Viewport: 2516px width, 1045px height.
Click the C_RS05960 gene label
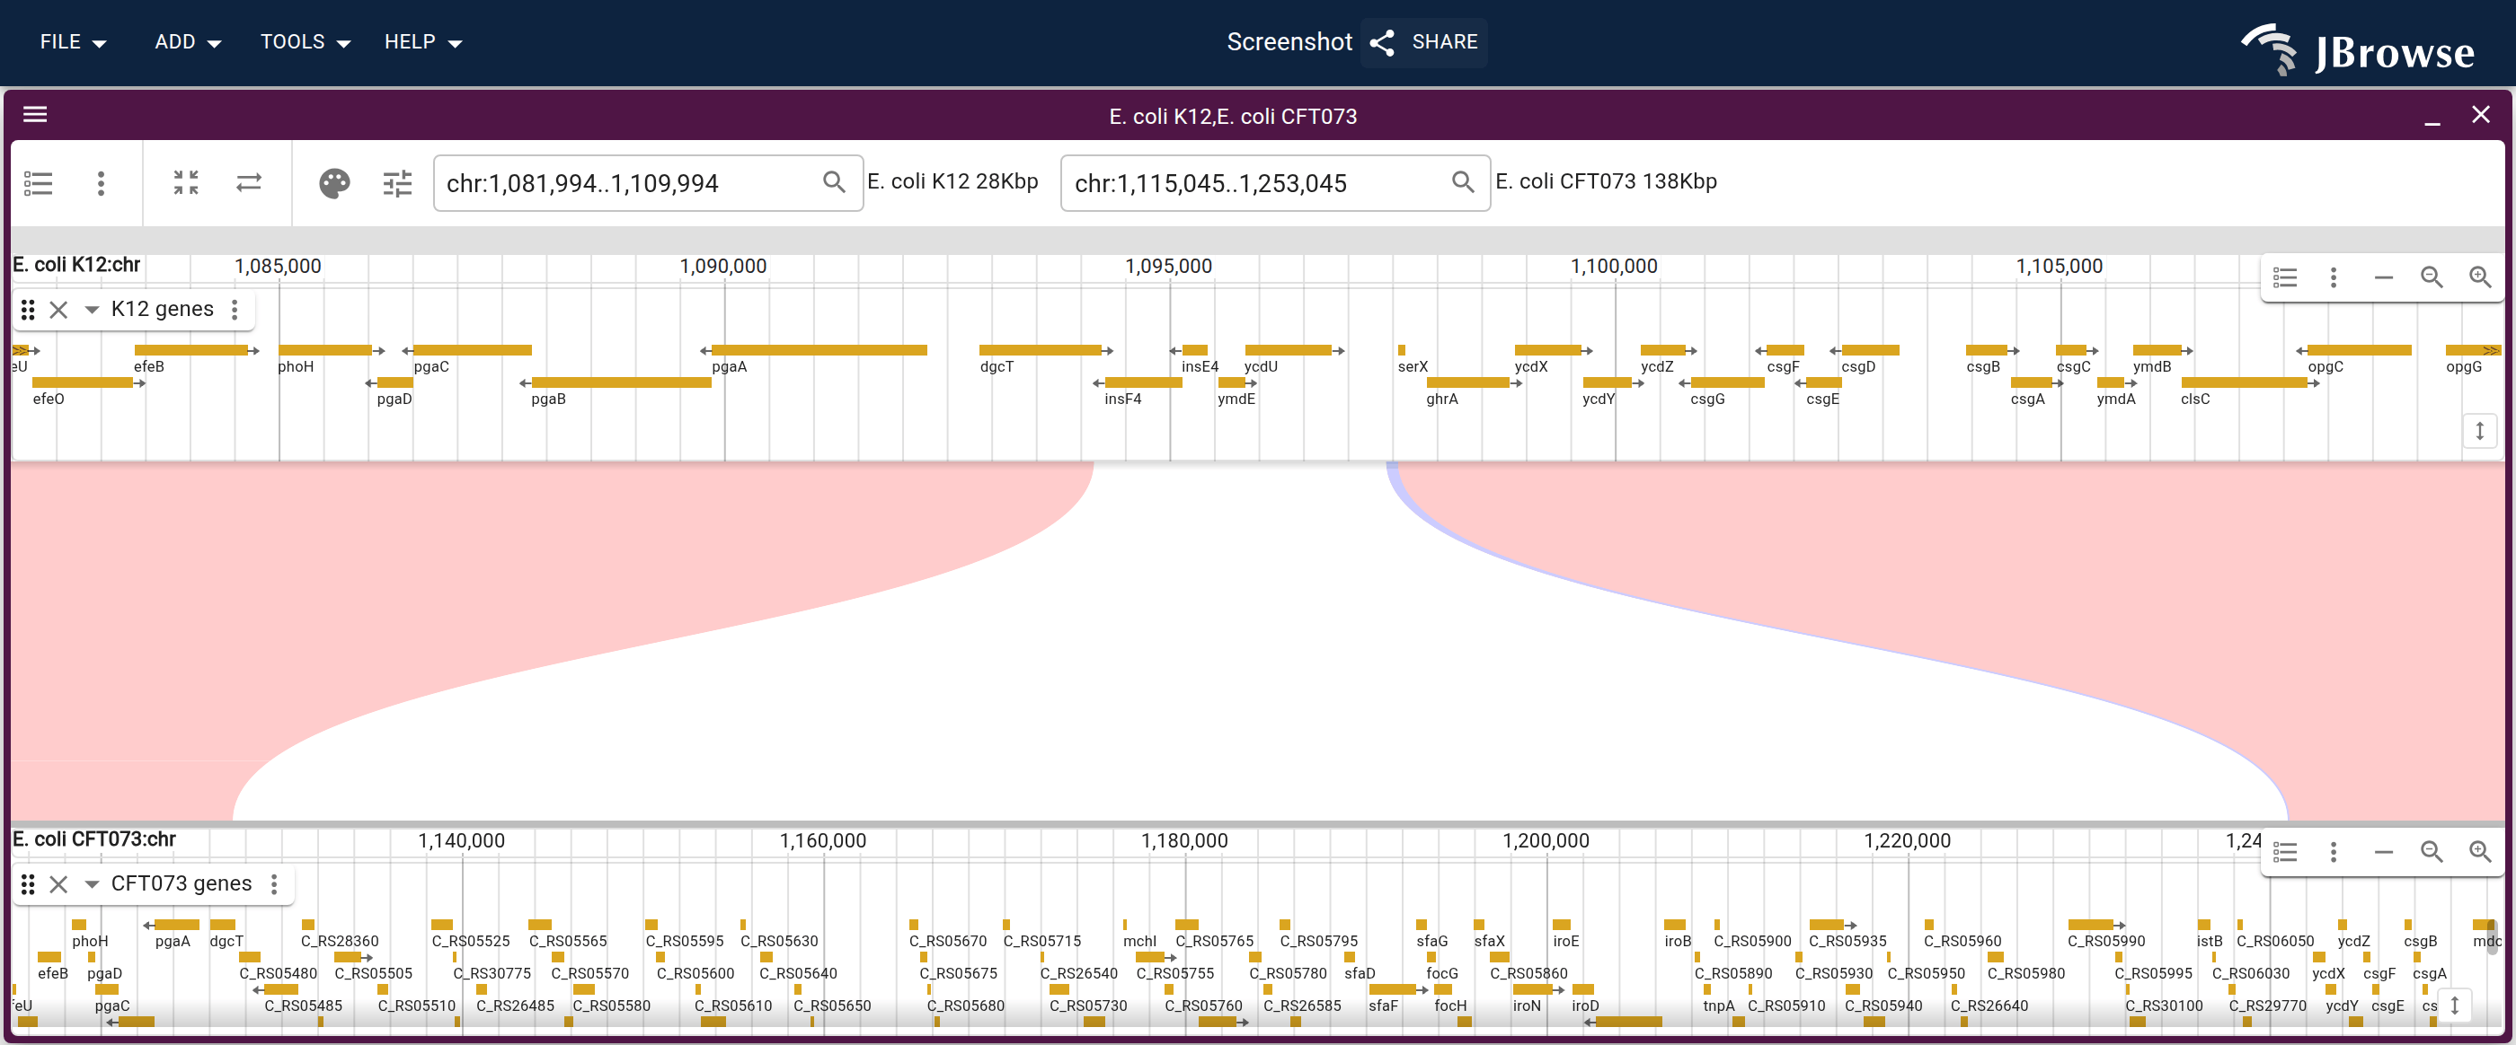coord(1962,942)
